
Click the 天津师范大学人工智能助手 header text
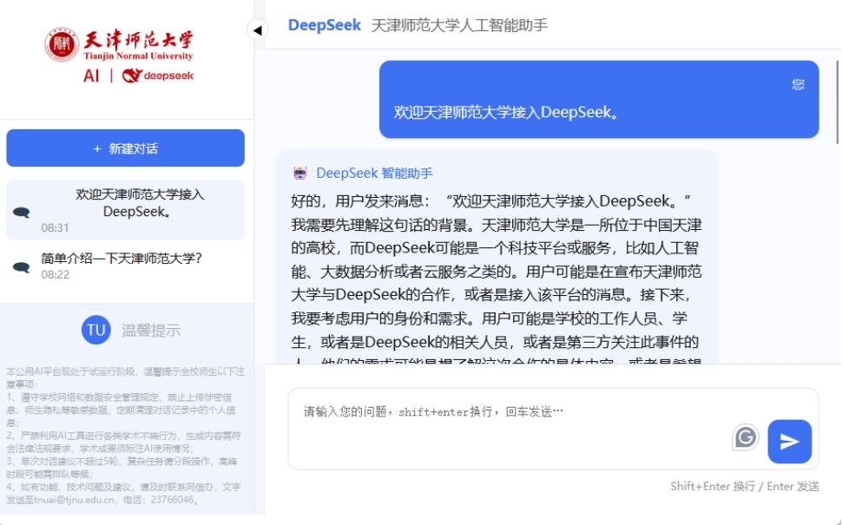click(459, 25)
